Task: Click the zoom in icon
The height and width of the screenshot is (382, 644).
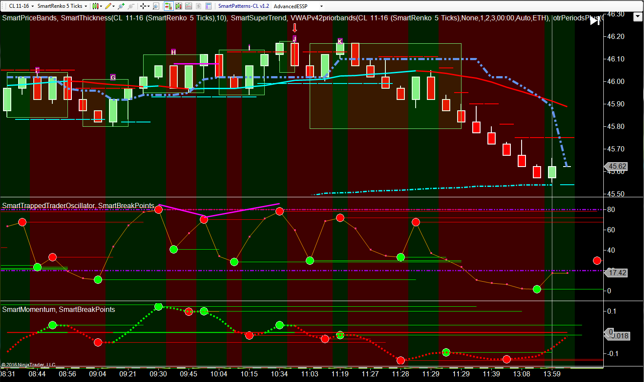Action: (x=121, y=6)
